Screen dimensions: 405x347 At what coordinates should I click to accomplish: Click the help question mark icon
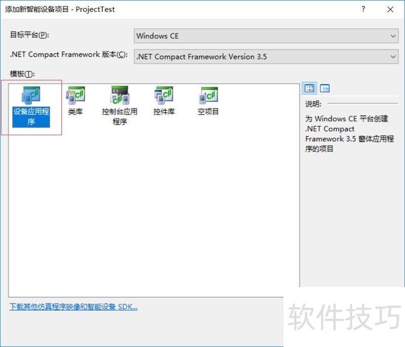pyautogui.click(x=363, y=9)
